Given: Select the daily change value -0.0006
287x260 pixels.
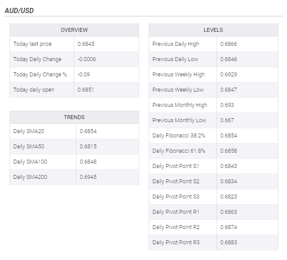Looking at the screenshot, I should click(87, 59).
